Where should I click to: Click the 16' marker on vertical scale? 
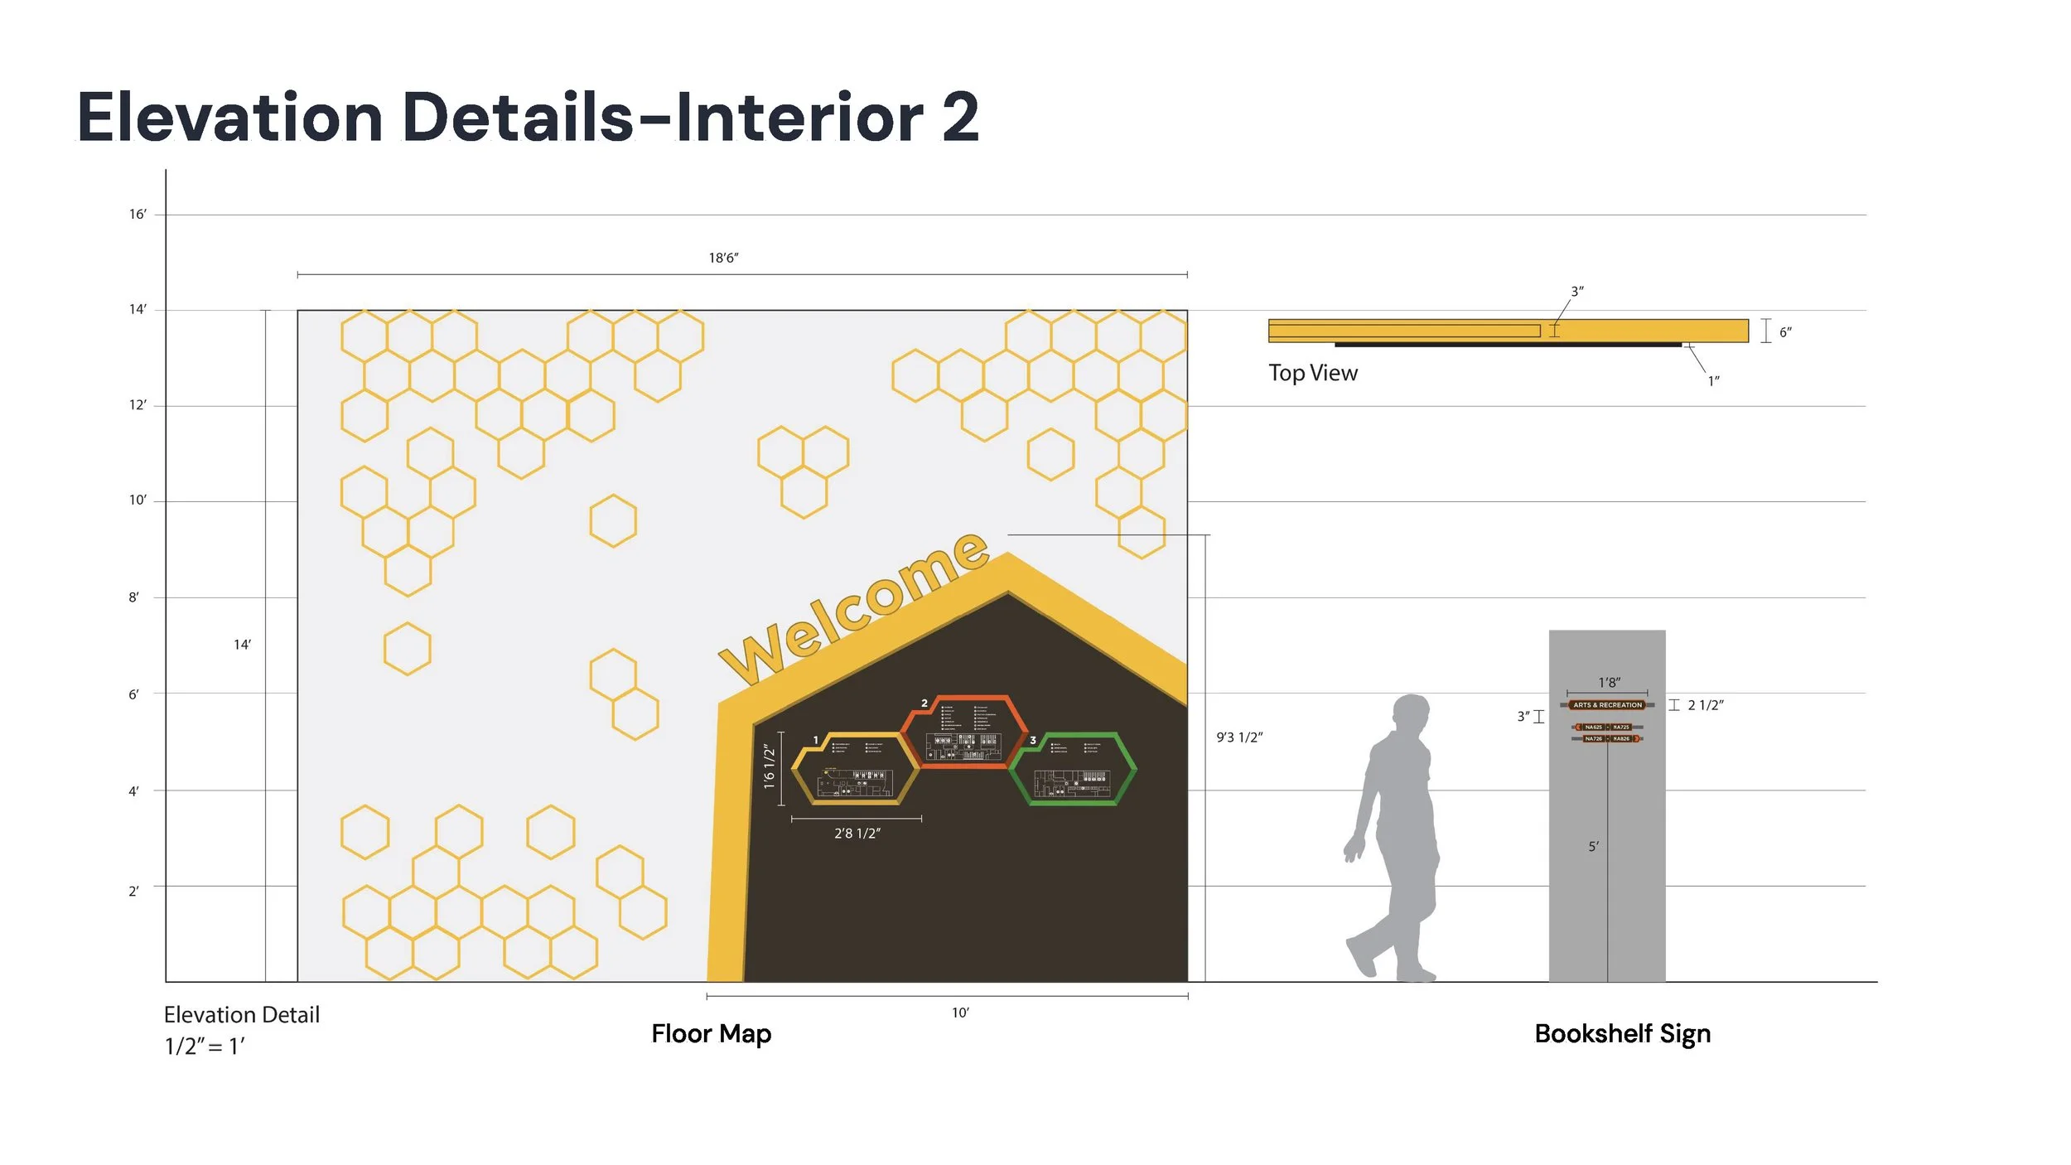(x=138, y=215)
